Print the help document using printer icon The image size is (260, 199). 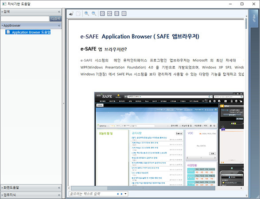[x=71, y=14]
